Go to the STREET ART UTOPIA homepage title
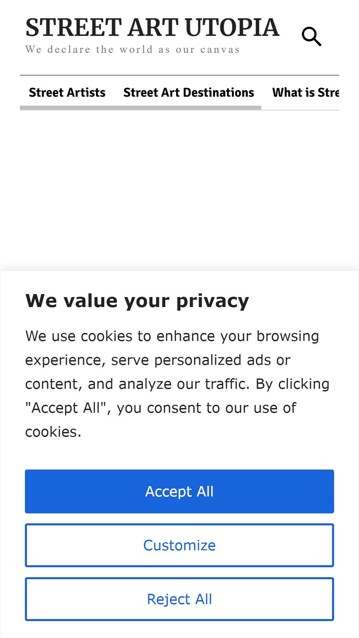Image resolution: width=359 pixels, height=638 pixels. coord(152,28)
